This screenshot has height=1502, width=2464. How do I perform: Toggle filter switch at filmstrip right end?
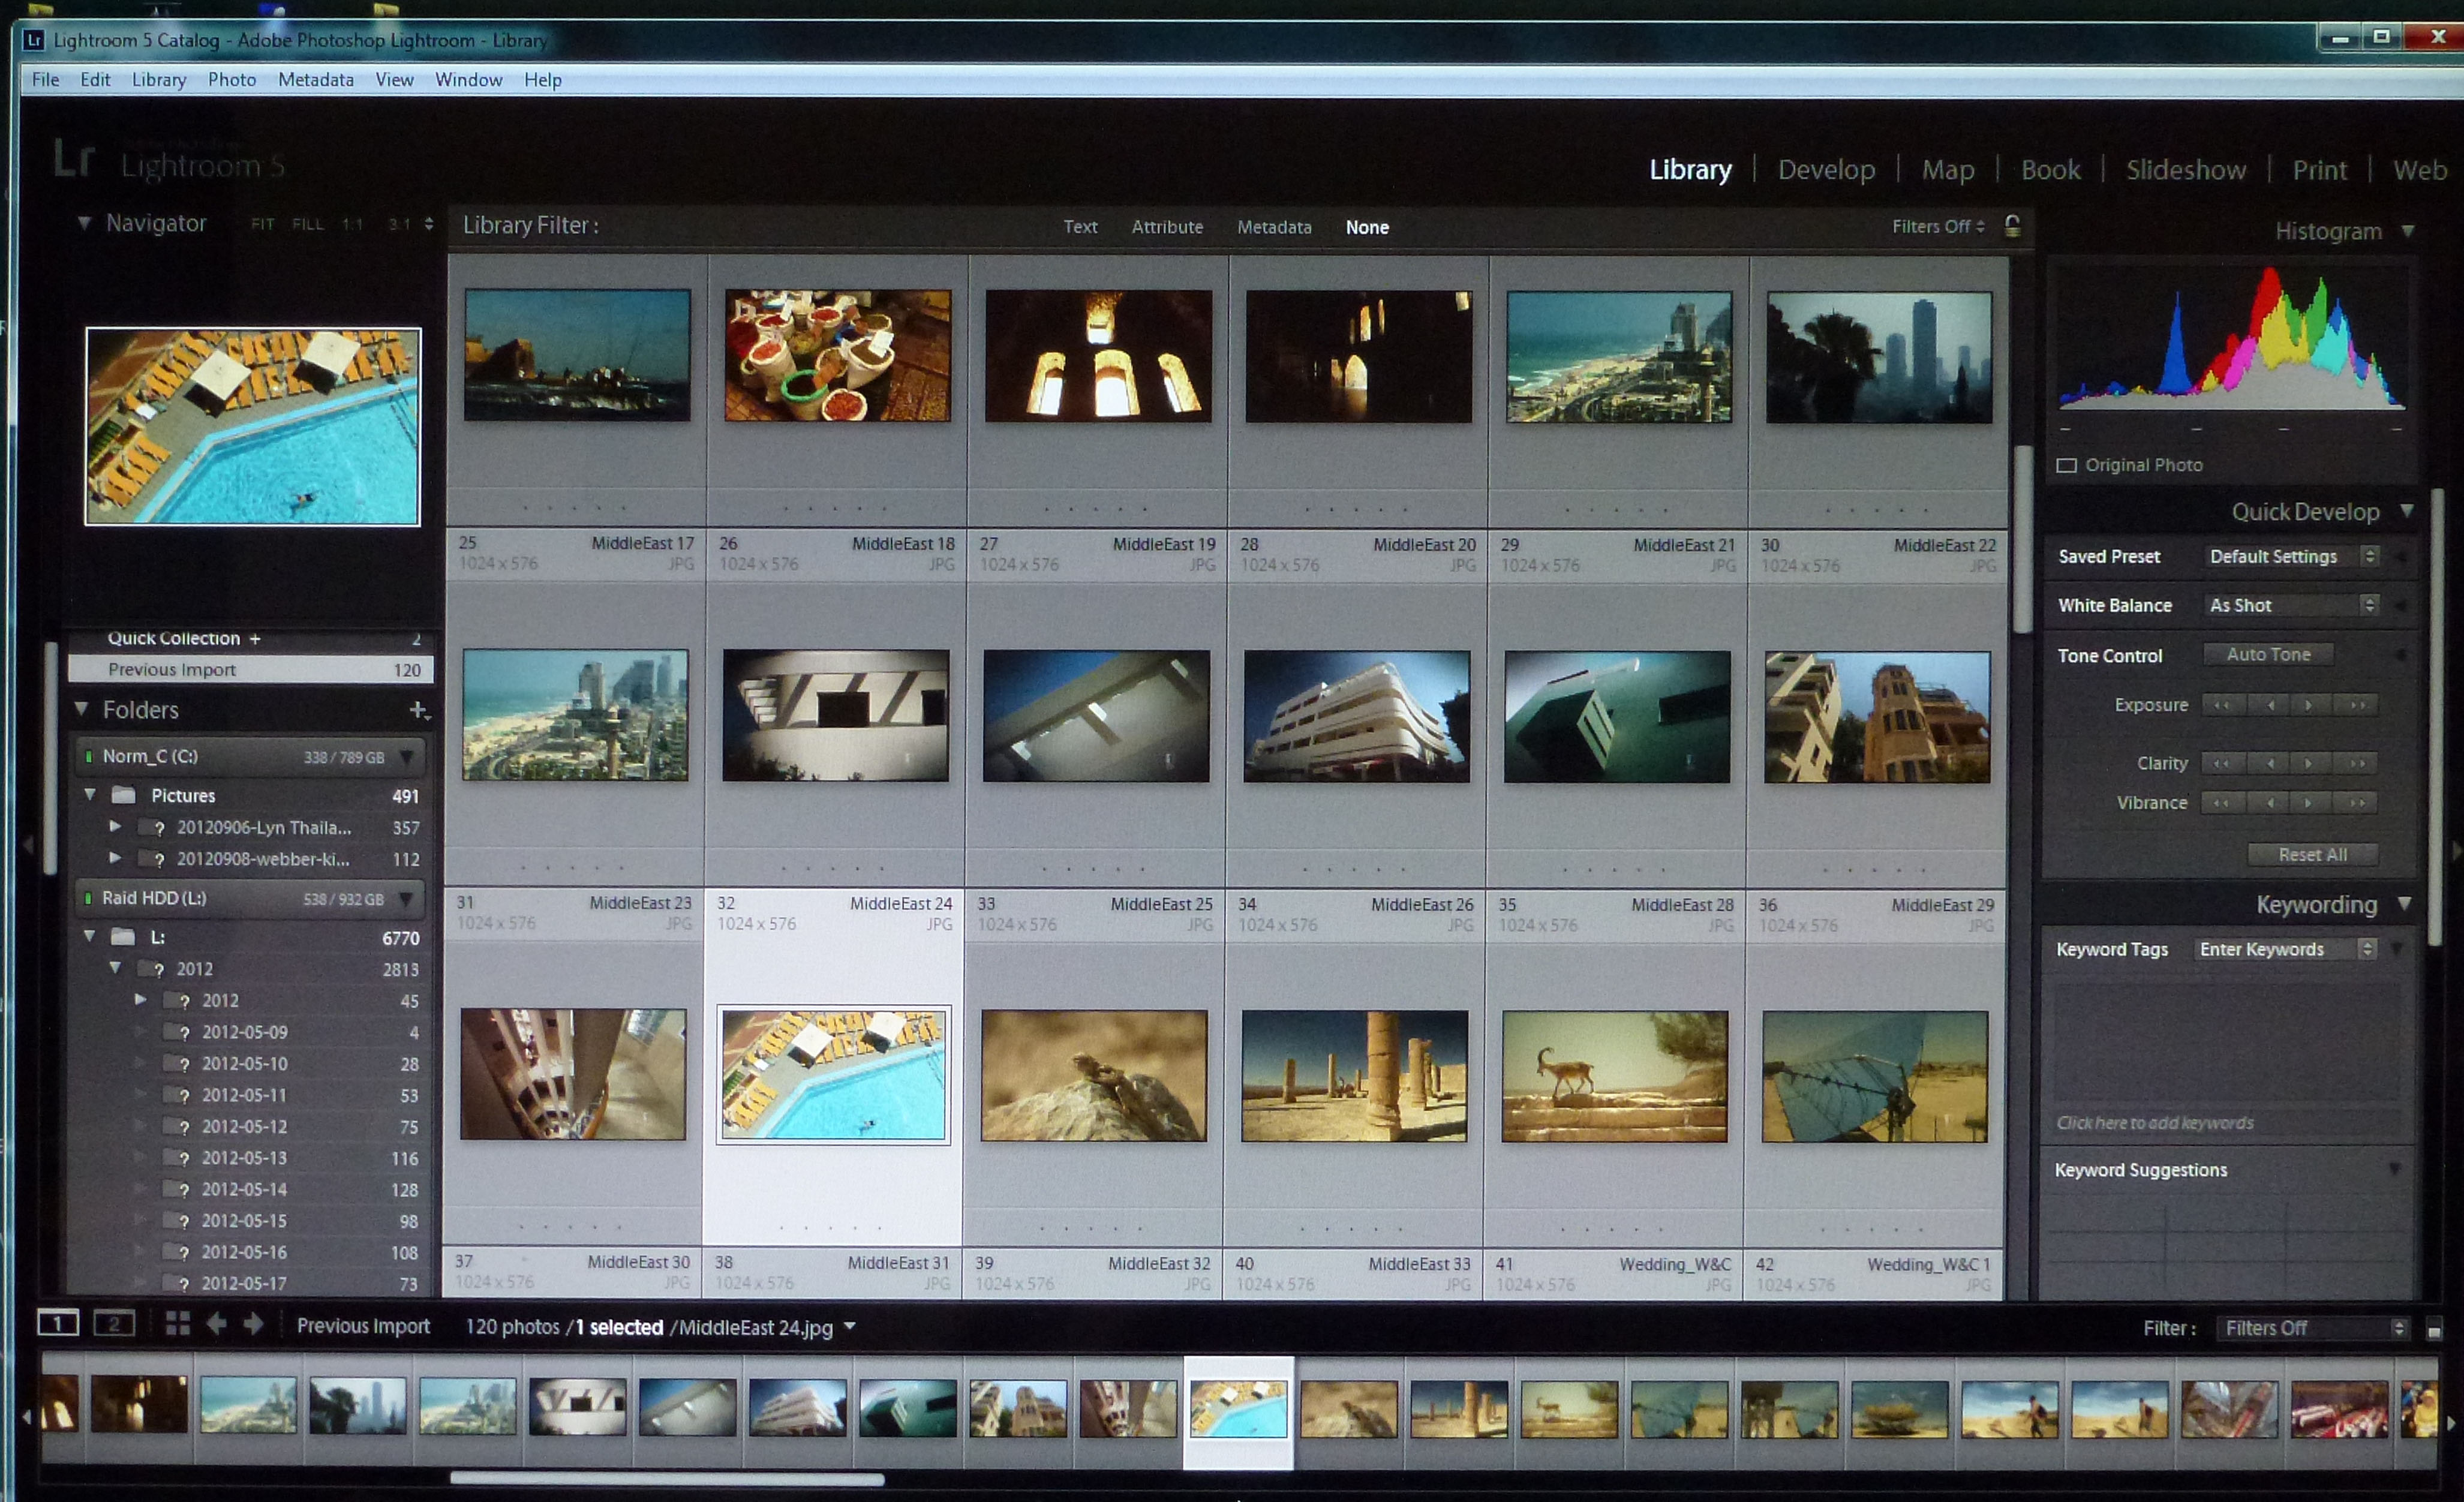point(2434,1329)
